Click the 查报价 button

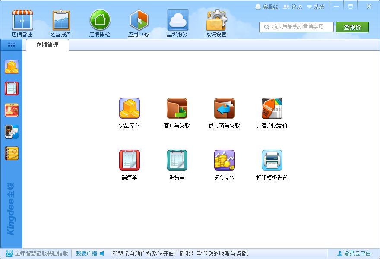point(352,27)
